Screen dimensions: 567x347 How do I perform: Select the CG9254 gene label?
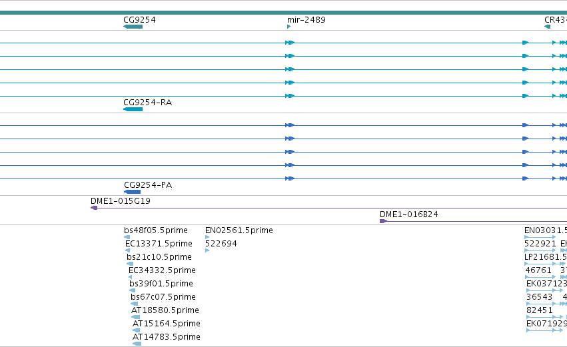tap(139, 20)
